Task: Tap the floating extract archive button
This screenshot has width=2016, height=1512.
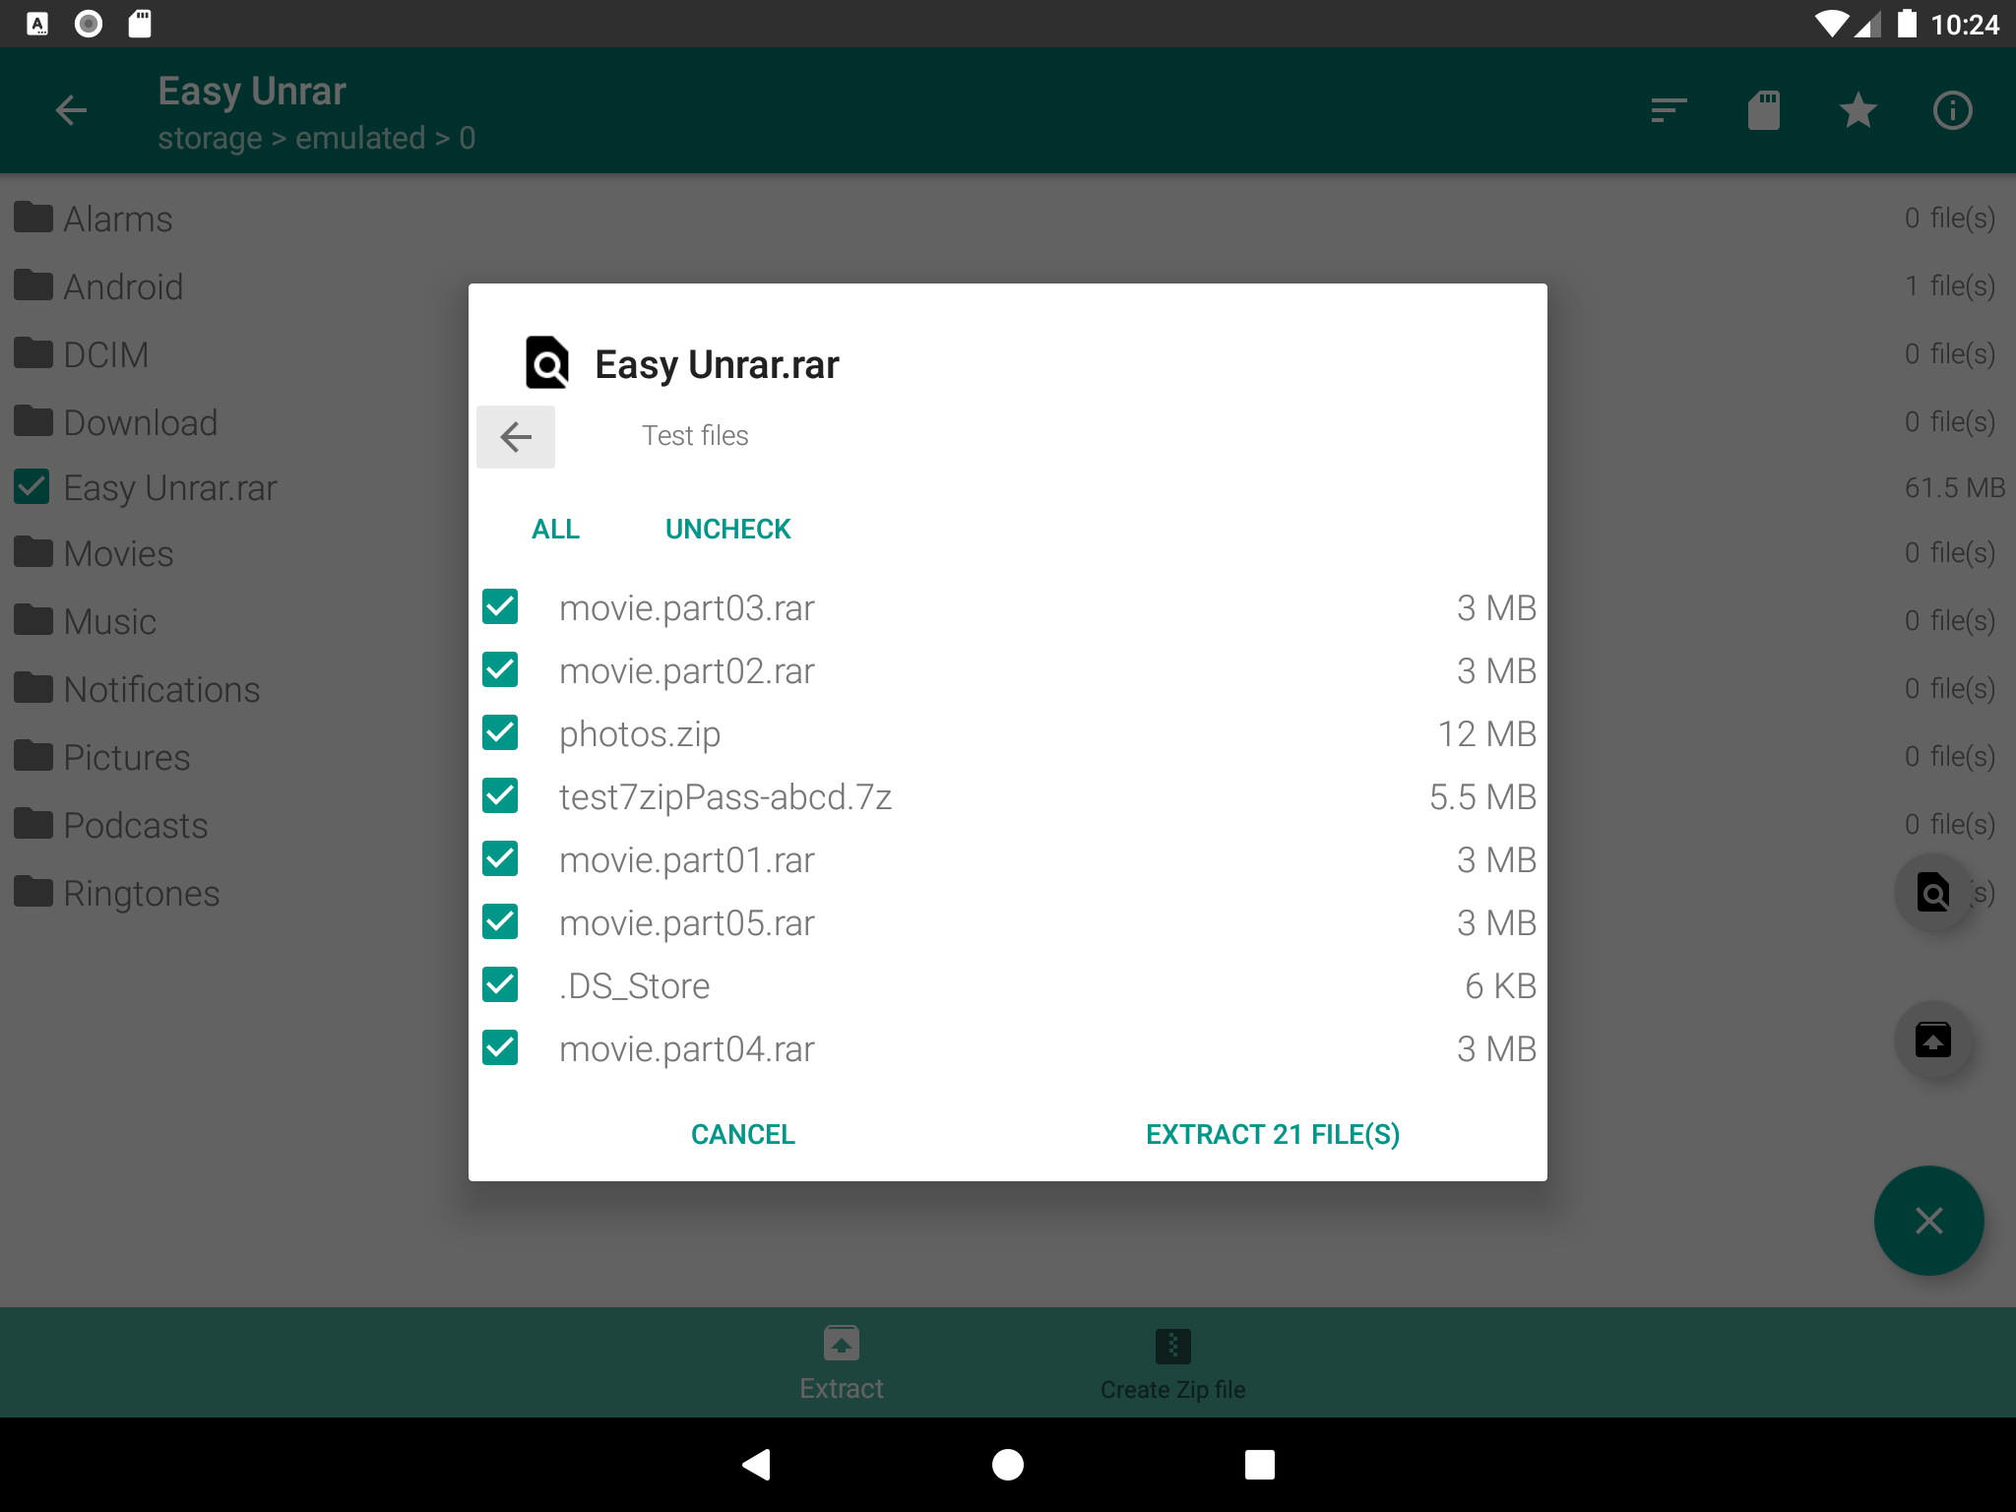Action: coord(1933,1040)
